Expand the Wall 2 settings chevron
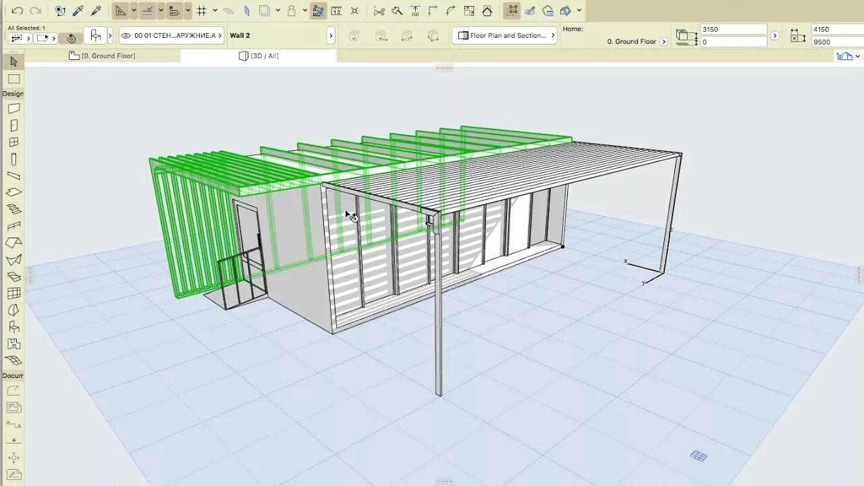This screenshot has width=864, height=486. pos(331,35)
